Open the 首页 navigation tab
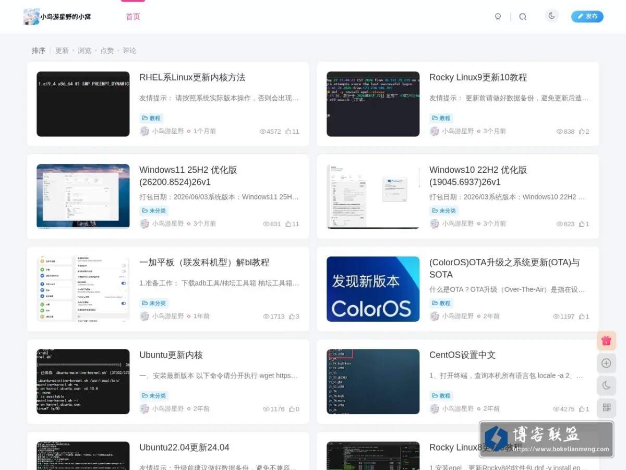This screenshot has width=626, height=470. tap(133, 17)
